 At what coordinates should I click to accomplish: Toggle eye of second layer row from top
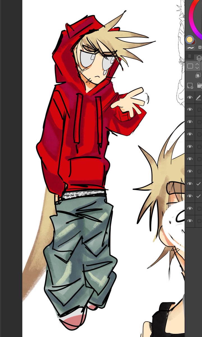coord(190,110)
